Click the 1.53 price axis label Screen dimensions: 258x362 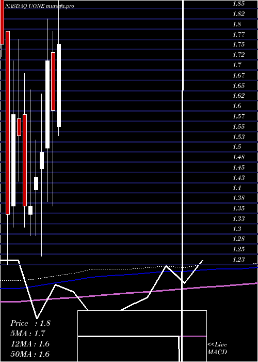(x=238, y=137)
